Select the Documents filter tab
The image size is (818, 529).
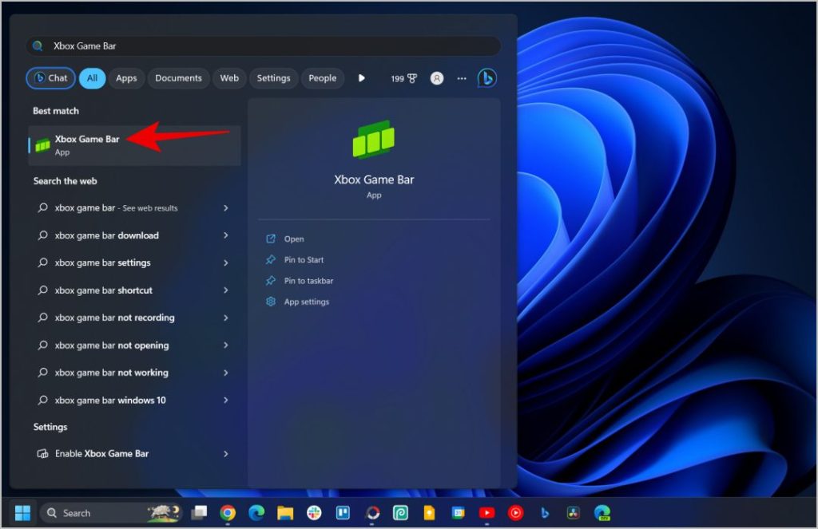pyautogui.click(x=178, y=78)
